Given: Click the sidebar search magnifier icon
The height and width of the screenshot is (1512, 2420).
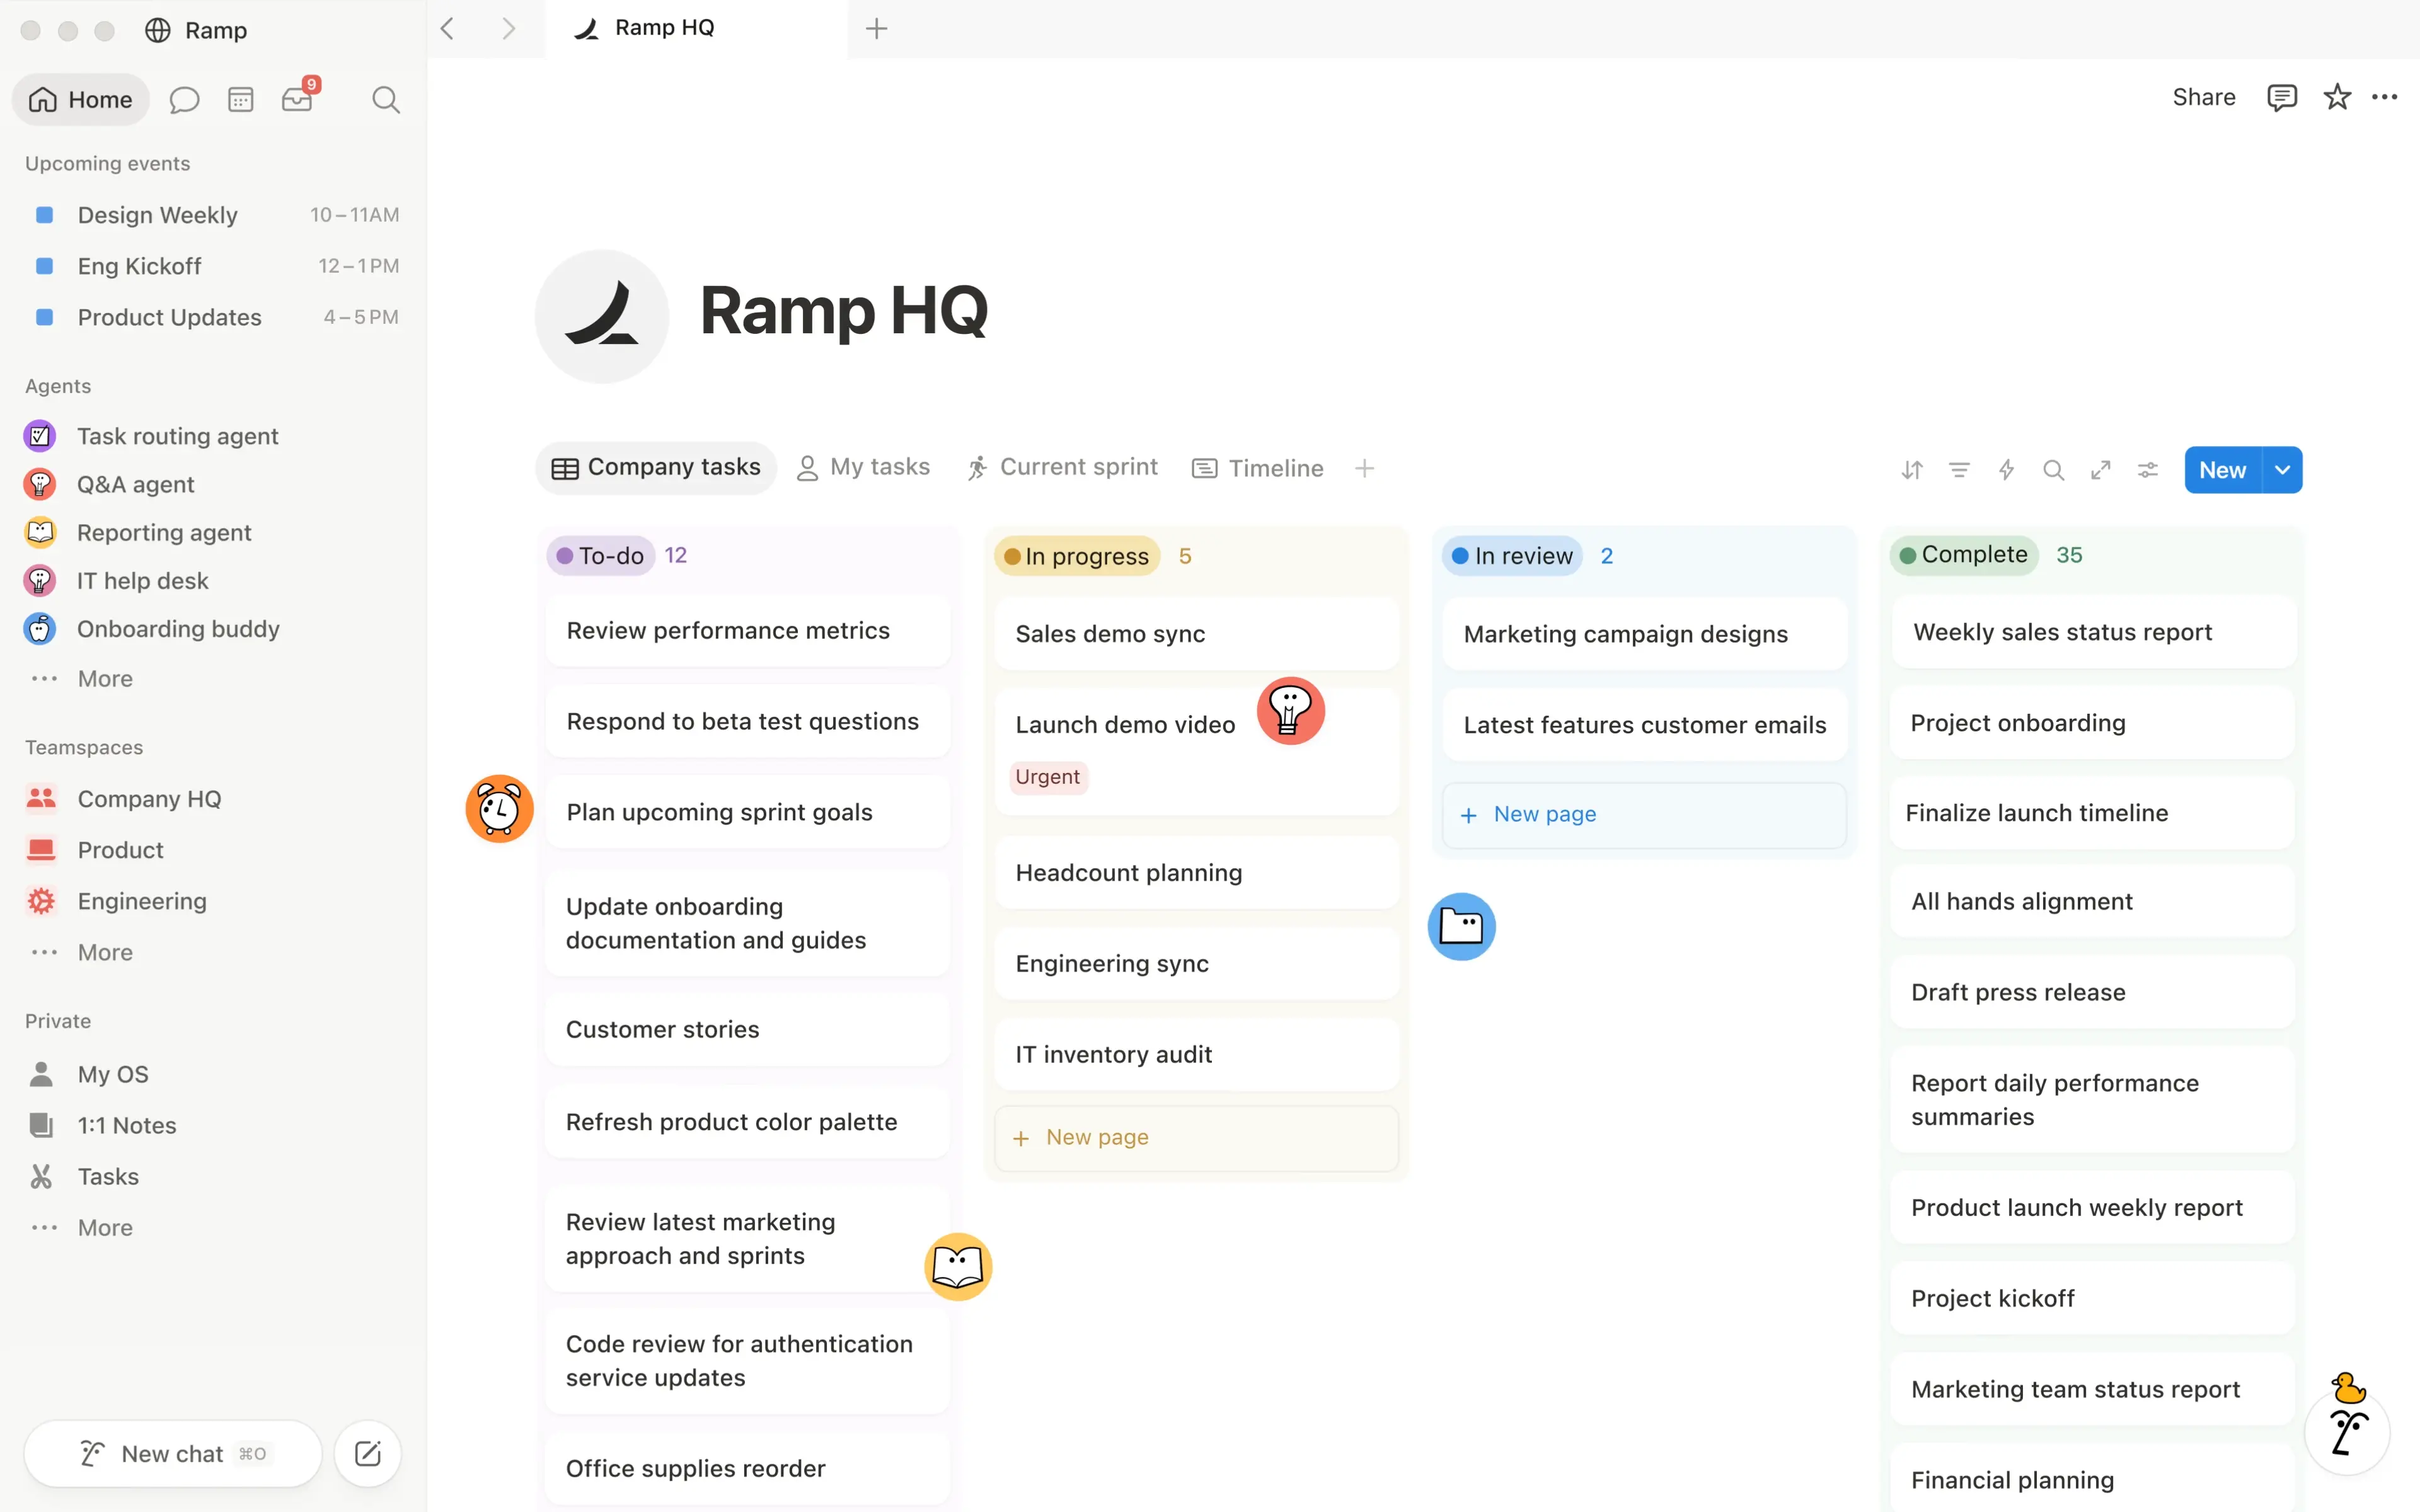Looking at the screenshot, I should click(386, 100).
